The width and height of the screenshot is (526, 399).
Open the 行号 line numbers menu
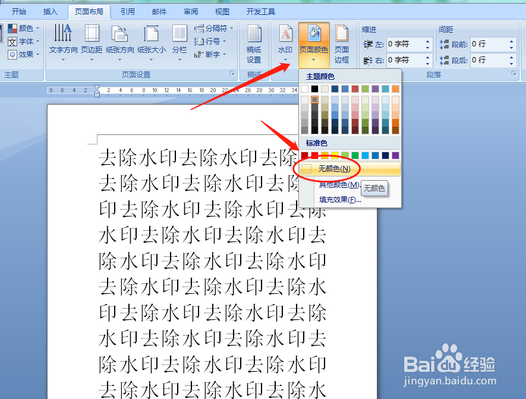210,41
